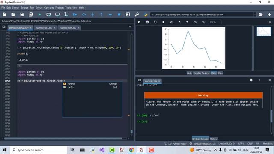The height and width of the screenshot is (154, 274).
Task: Expand the working directory path dropdown
Action: click(255, 15)
